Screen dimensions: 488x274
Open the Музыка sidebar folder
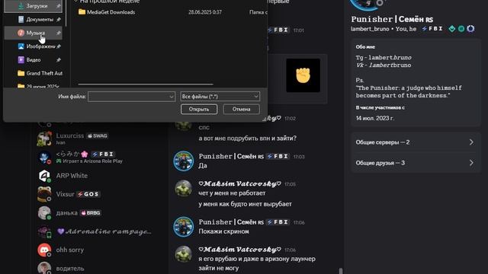click(x=34, y=33)
